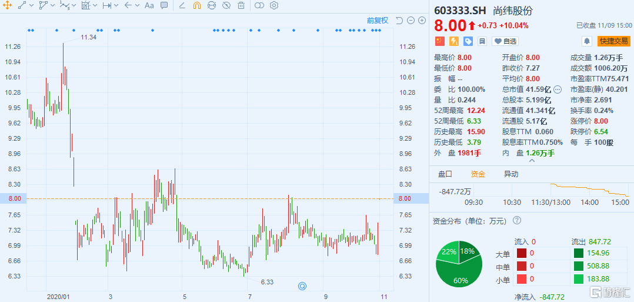Select the line segment drawing tool
634x302 pixels.
pos(22,6)
